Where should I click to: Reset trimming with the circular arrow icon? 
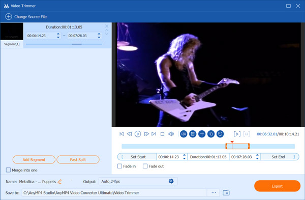[220, 134]
